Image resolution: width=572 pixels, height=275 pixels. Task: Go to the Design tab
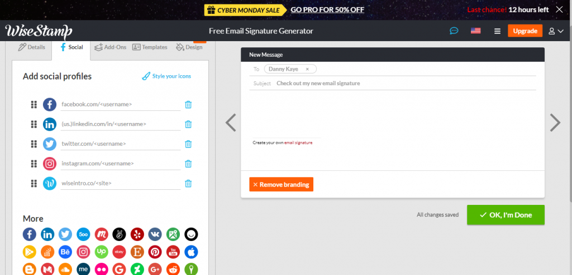click(x=189, y=47)
